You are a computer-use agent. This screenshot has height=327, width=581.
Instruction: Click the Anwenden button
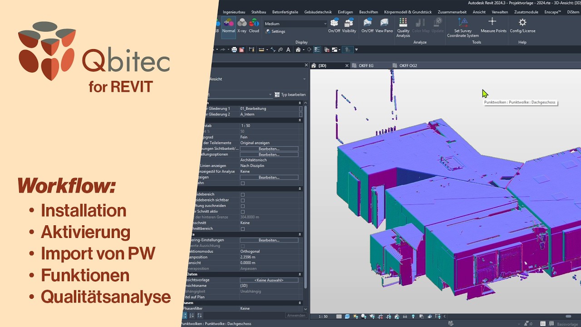(296, 315)
